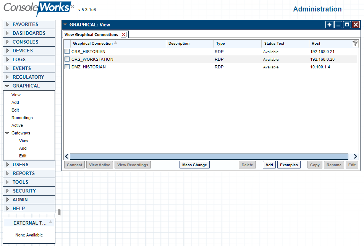Click the move/pin panel icon in title bar
Image resolution: width=364 pixels, height=246 pixels.
[329, 24]
